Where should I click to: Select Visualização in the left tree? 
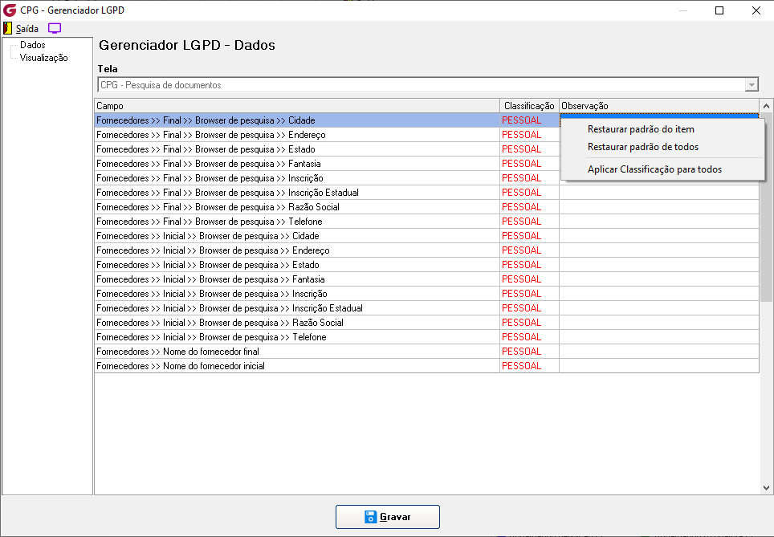click(x=44, y=58)
